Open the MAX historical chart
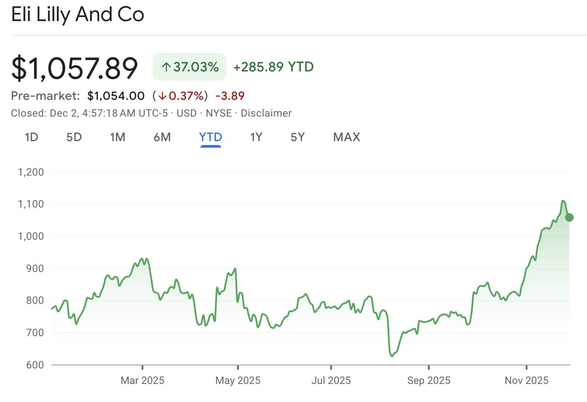 (346, 137)
